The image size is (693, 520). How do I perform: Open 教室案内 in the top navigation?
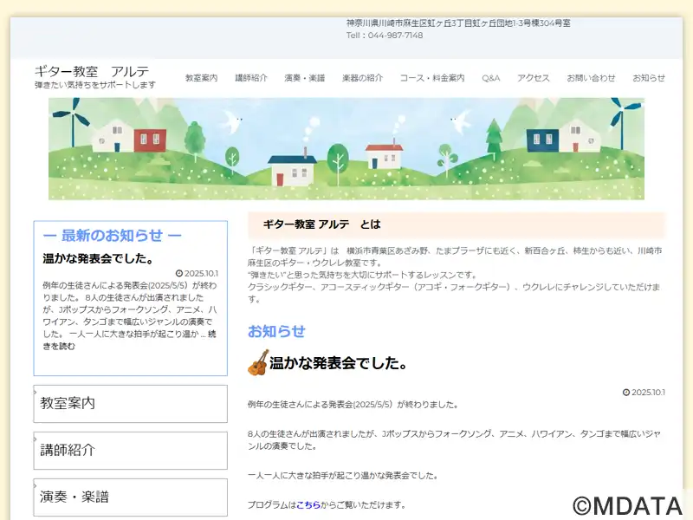pos(201,78)
